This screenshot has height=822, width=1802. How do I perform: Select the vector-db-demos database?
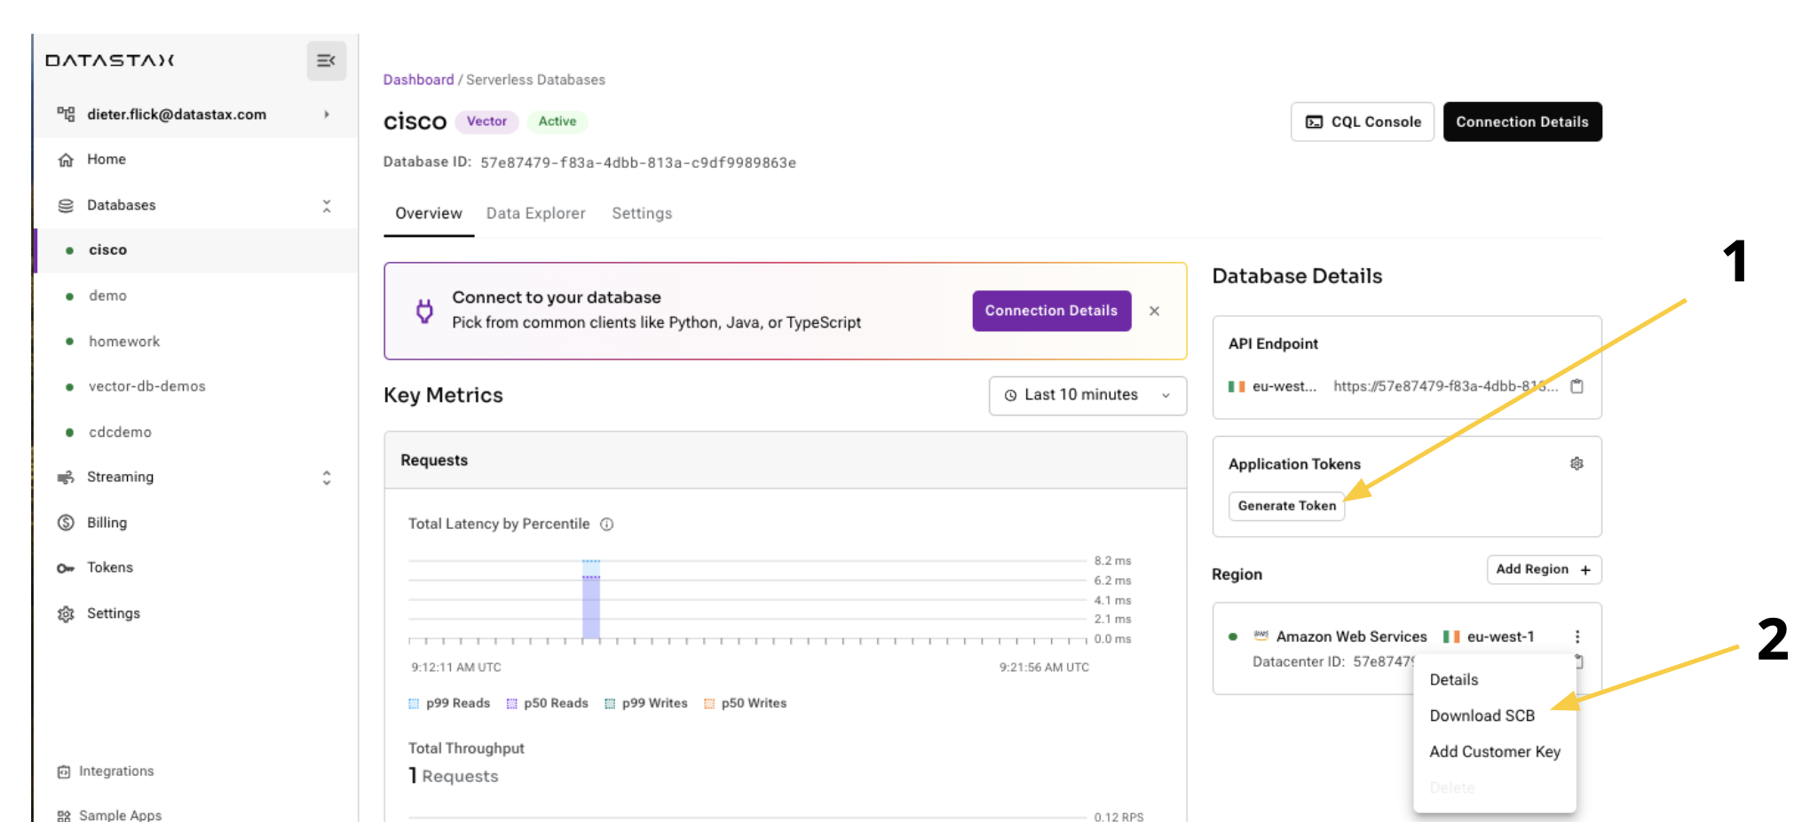tap(146, 386)
